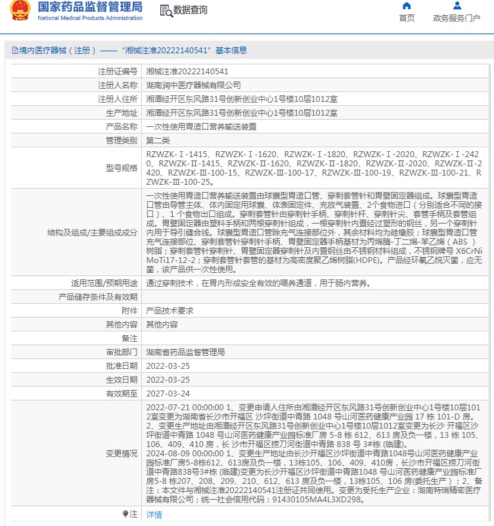Click the 备注 label cell
The width and height of the screenshot is (494, 526).
(76, 339)
